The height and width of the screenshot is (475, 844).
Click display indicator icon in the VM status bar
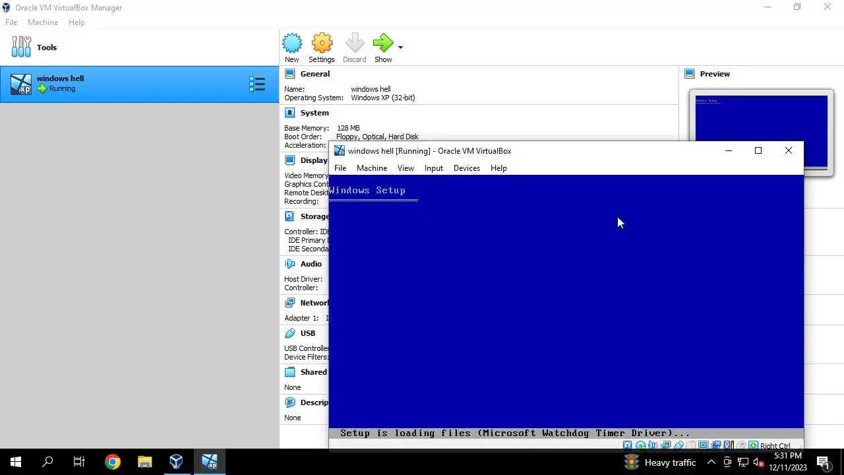(x=704, y=445)
